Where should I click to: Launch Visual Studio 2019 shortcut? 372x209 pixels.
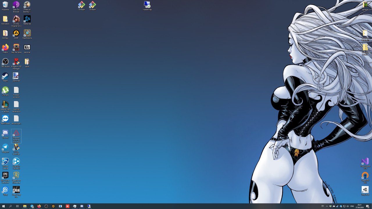click(365, 163)
